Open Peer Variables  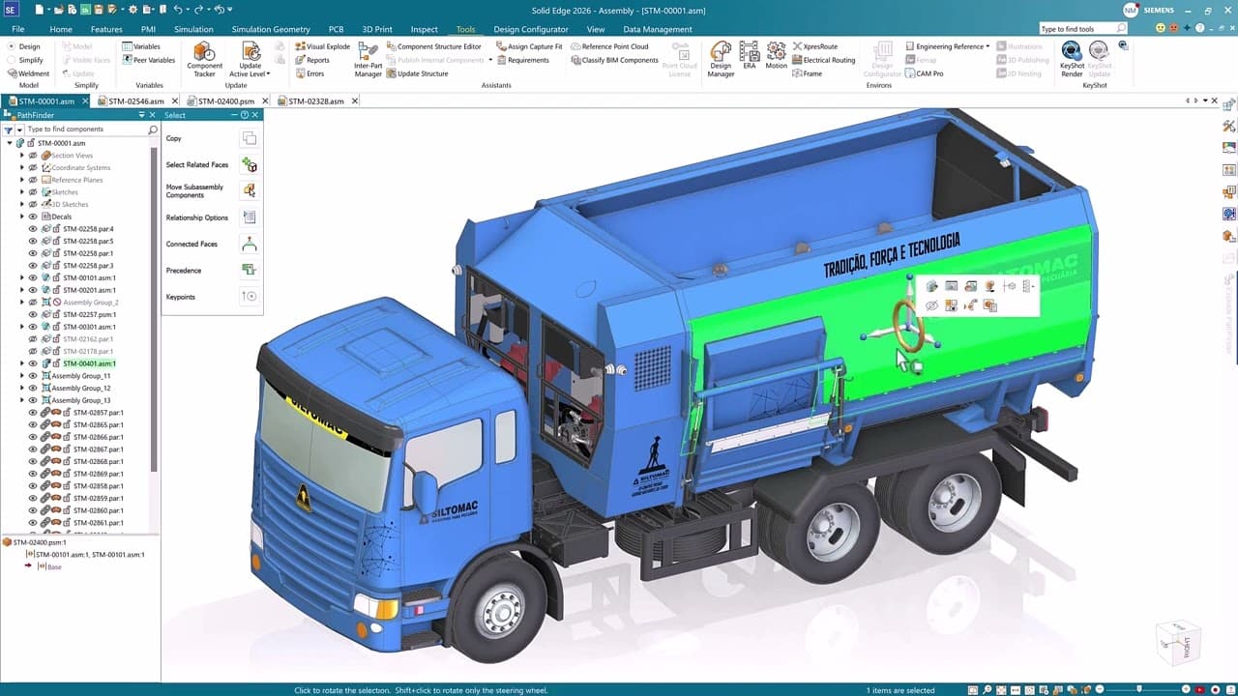click(x=148, y=60)
